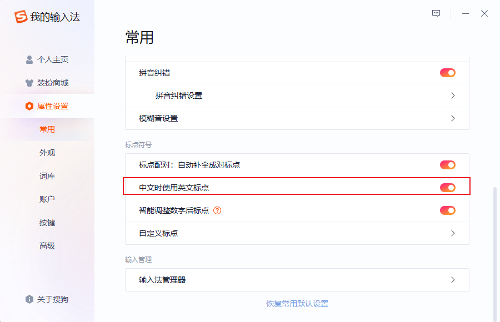Open 模糊音设置 via its arrow

[453, 118]
